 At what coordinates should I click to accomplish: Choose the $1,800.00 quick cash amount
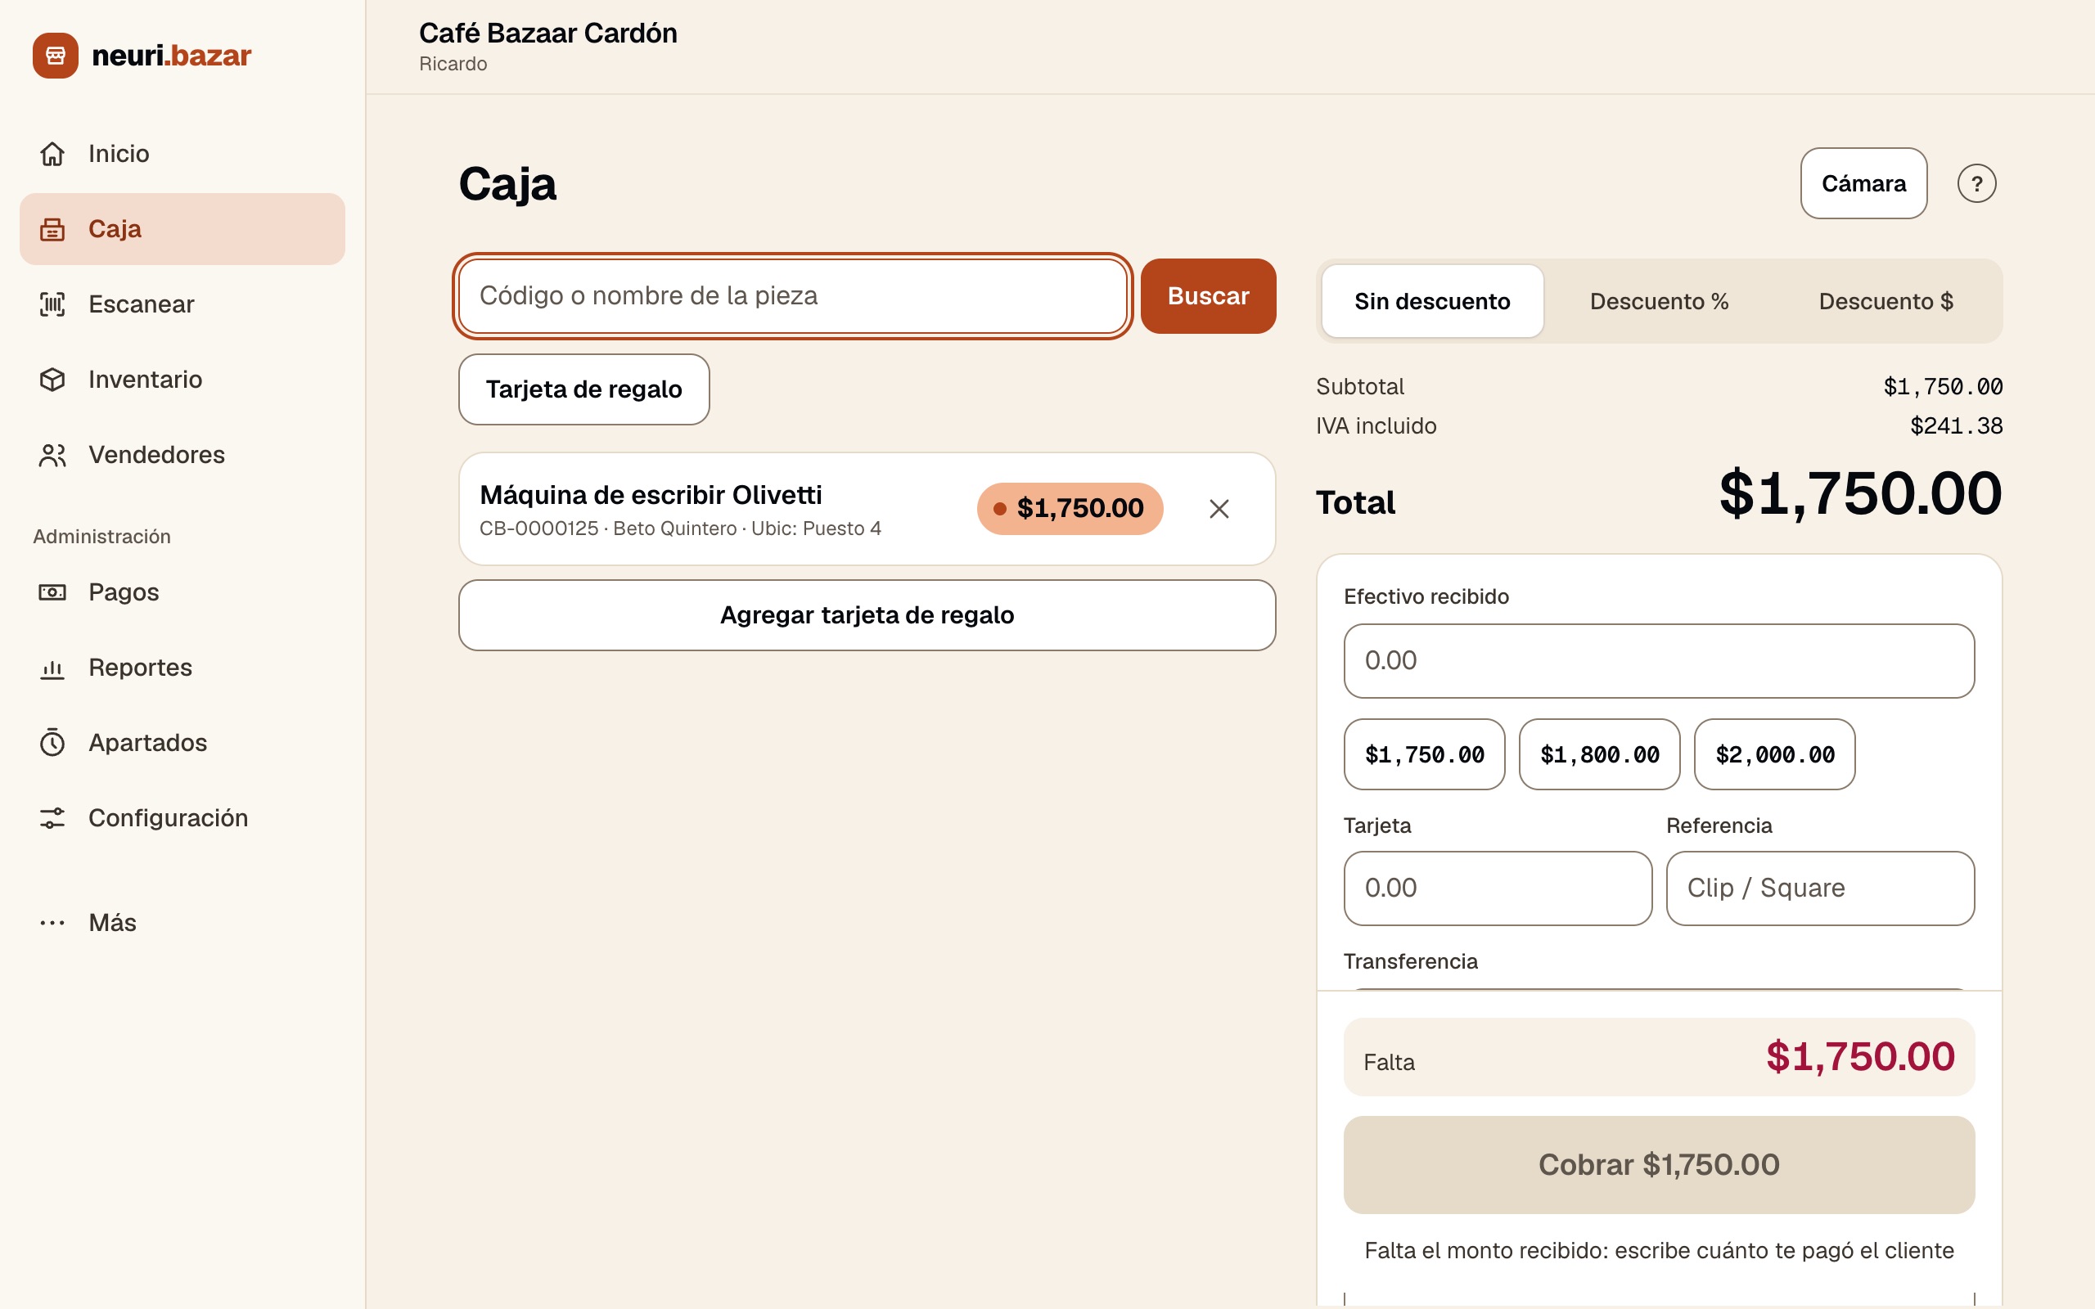pos(1599,754)
